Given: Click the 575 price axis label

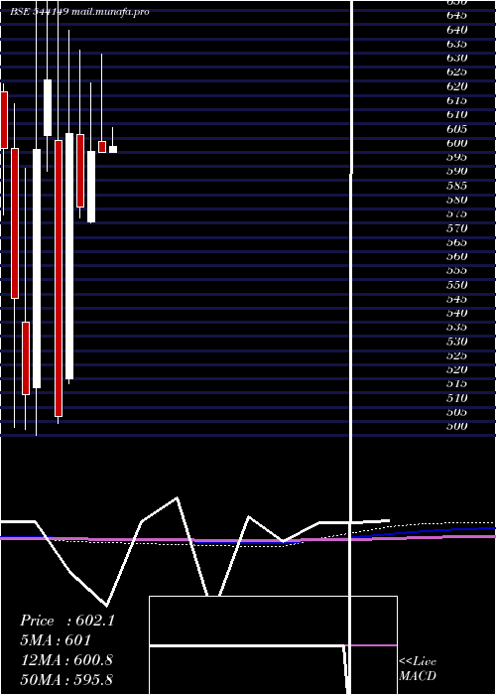Looking at the screenshot, I should tap(456, 213).
